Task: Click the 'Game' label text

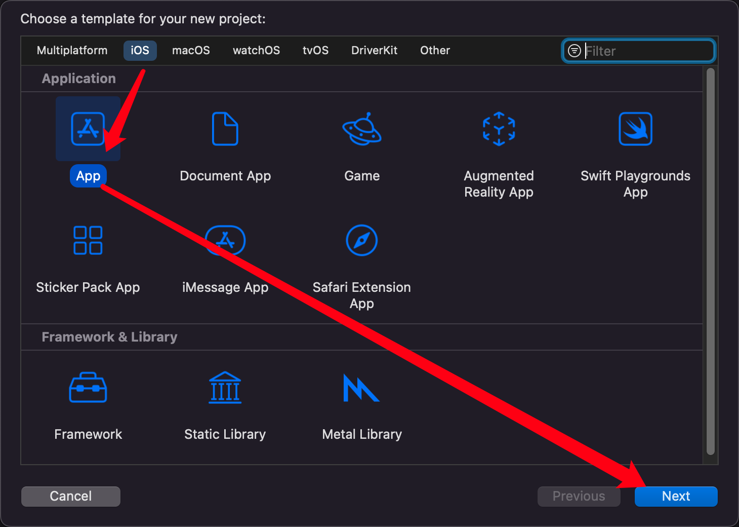Action: 362,176
